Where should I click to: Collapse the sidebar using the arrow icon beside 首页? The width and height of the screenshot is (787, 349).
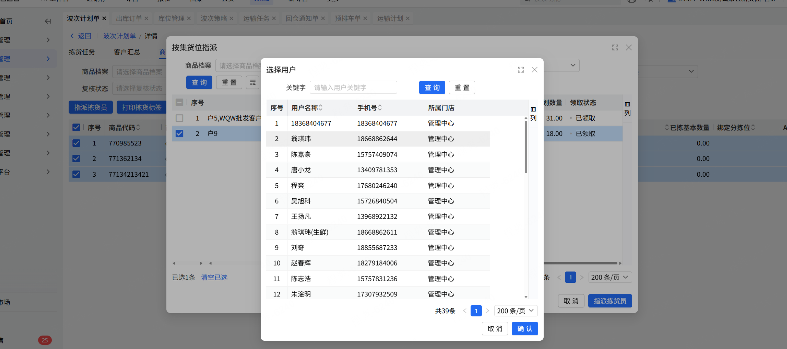point(48,21)
